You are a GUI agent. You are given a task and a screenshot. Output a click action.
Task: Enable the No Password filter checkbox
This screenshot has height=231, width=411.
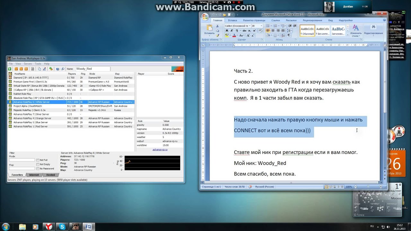point(38,168)
